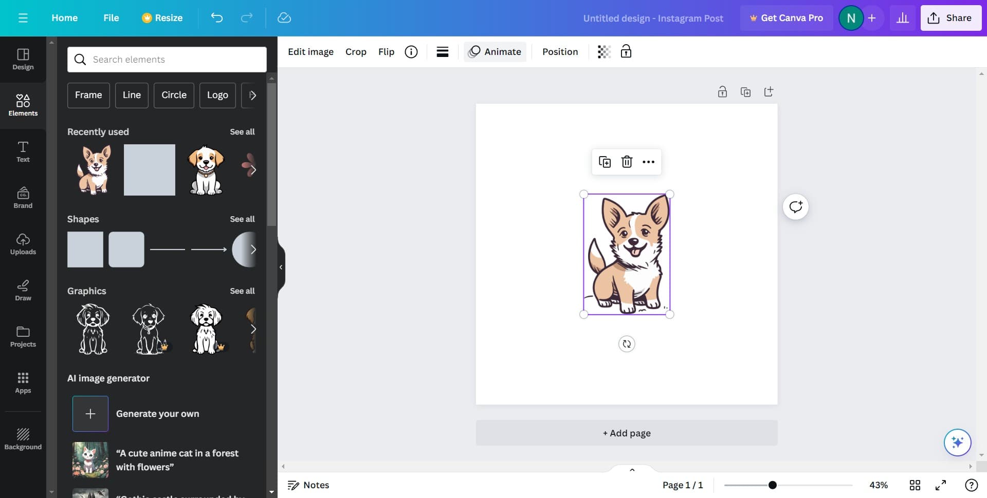Screen dimensions: 987x498
Task: Open the Apps panel
Action: pyautogui.click(x=23, y=382)
